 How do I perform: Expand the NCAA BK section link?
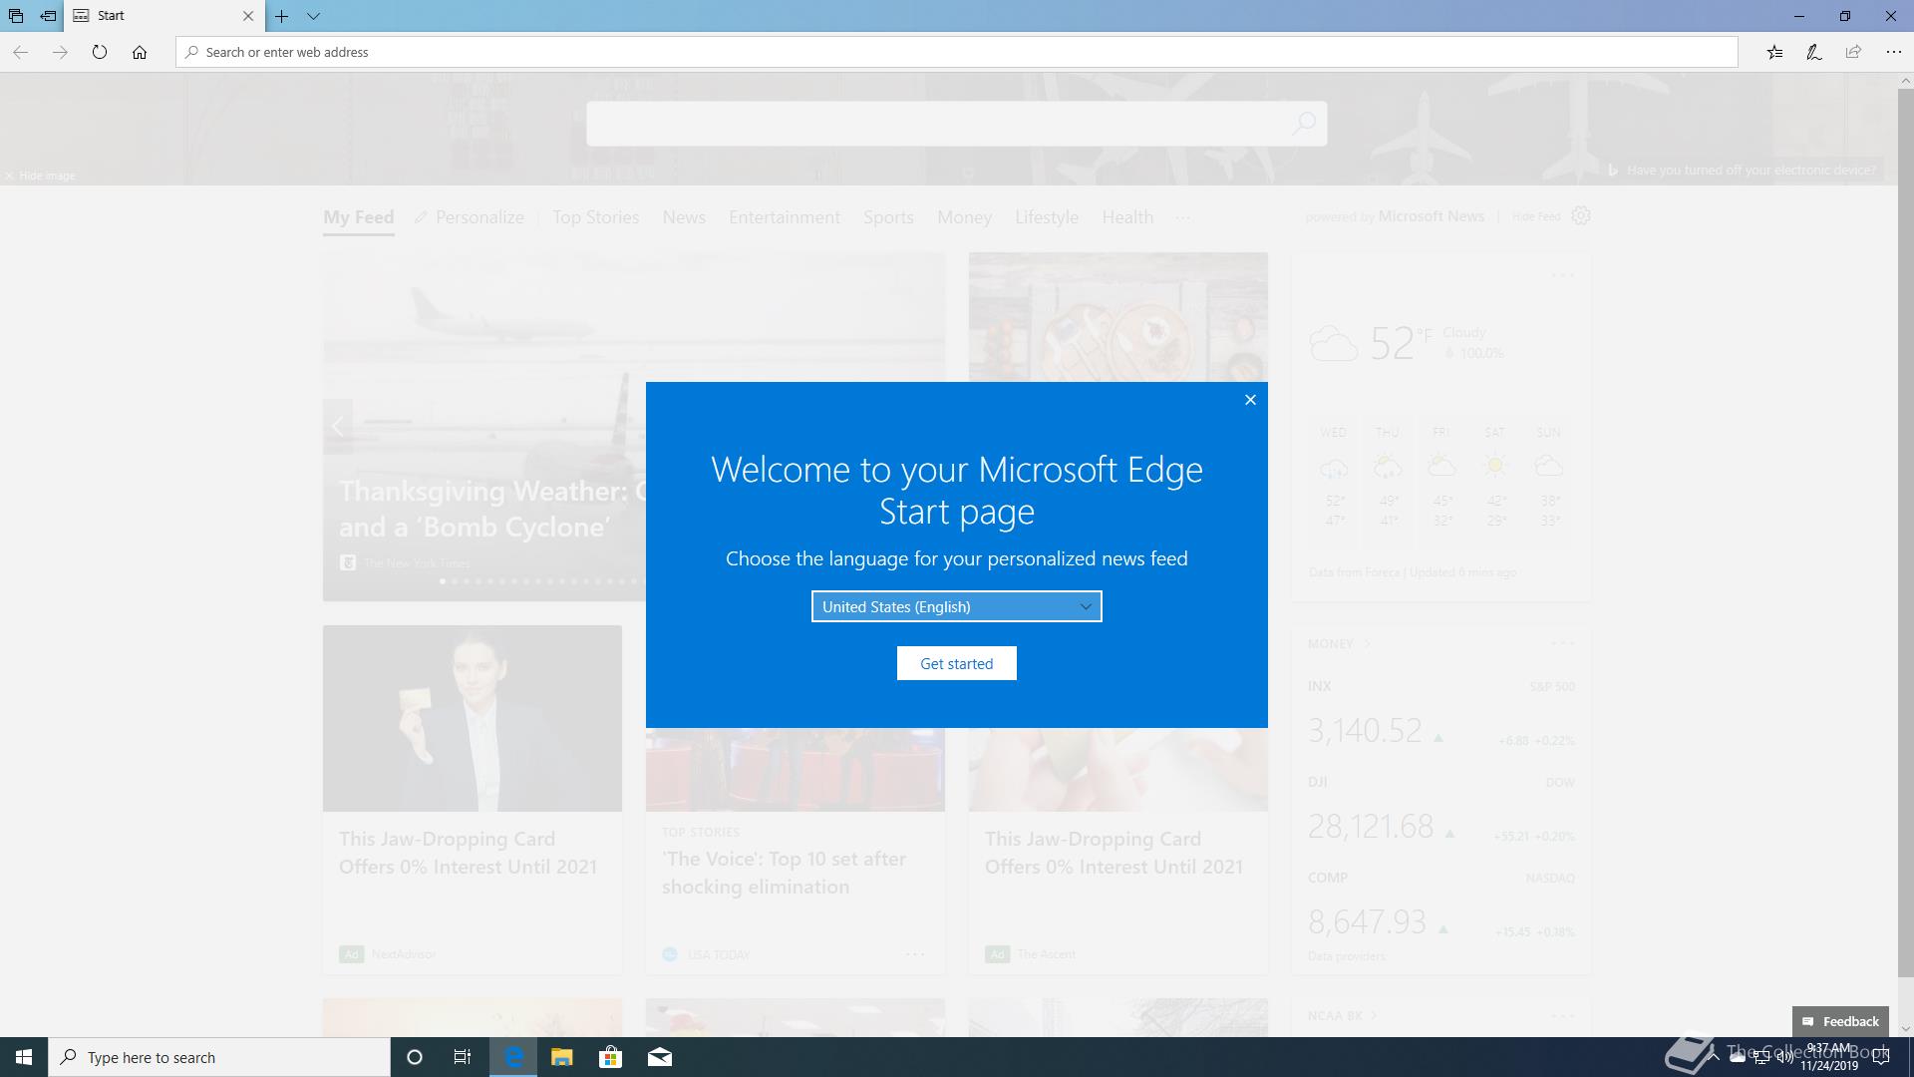point(1343,1015)
